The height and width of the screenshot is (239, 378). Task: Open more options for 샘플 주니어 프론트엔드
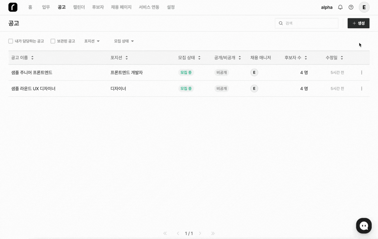pos(362,73)
